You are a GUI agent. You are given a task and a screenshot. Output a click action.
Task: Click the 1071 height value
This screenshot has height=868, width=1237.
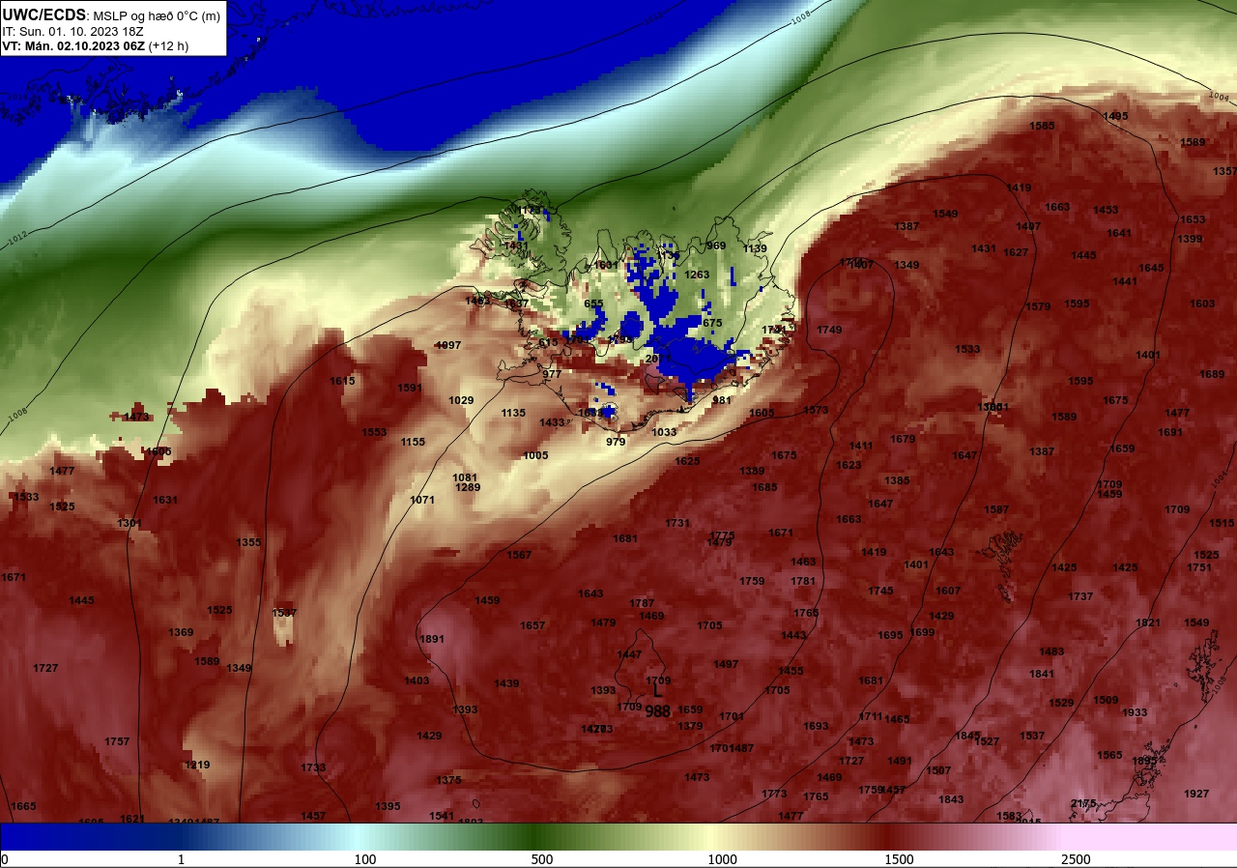point(422,500)
